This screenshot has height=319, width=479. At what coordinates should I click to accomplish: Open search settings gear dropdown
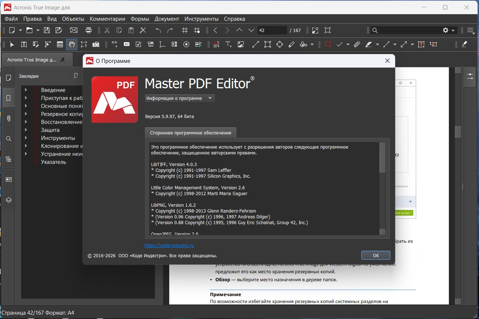coord(448,31)
